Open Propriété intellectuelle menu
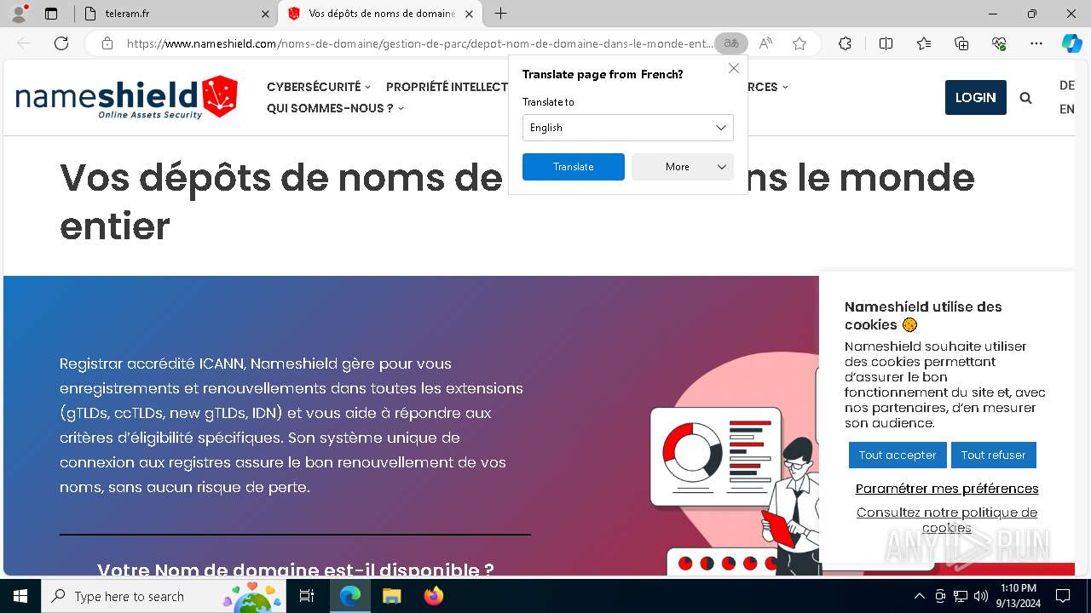Image resolution: width=1091 pixels, height=613 pixels. [447, 87]
